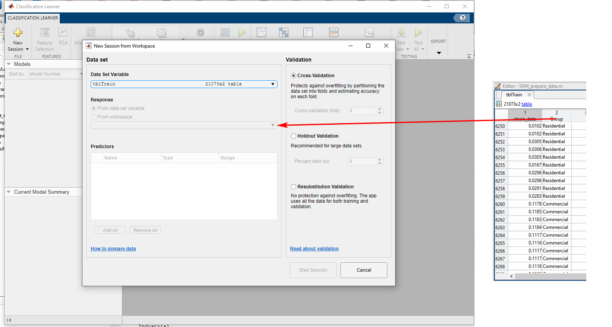
Task: Click left arrow of table horizontal scrollbar
Action: (511, 276)
